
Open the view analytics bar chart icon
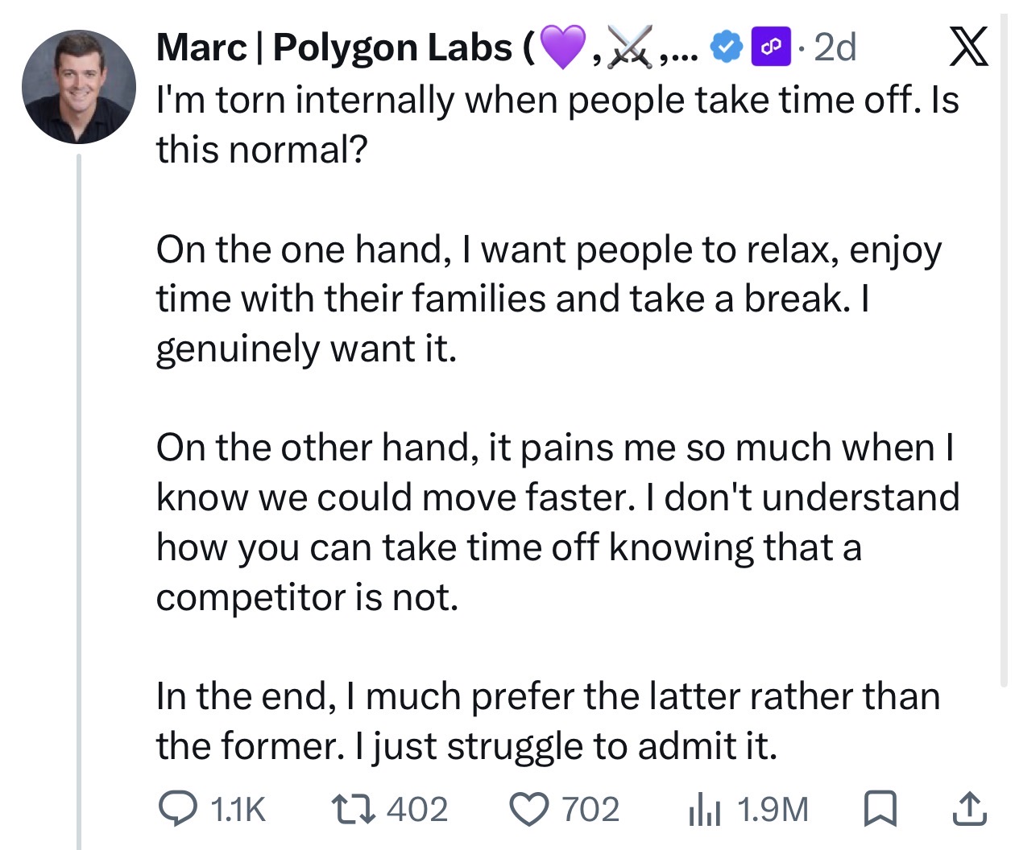pyautogui.click(x=704, y=810)
